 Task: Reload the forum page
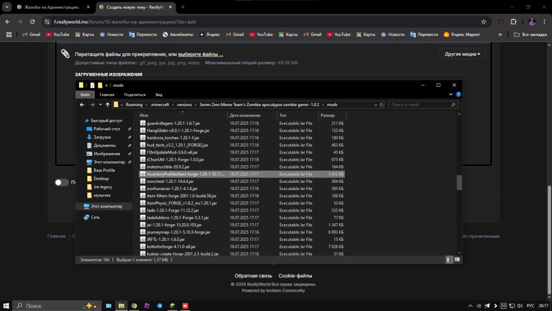click(x=33, y=22)
